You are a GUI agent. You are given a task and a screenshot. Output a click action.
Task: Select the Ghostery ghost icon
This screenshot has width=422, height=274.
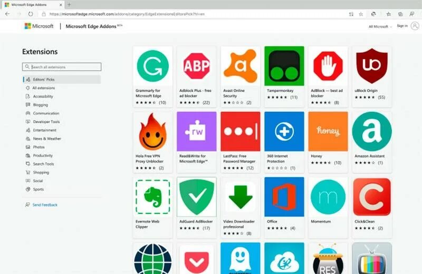pyautogui.click(x=241, y=258)
